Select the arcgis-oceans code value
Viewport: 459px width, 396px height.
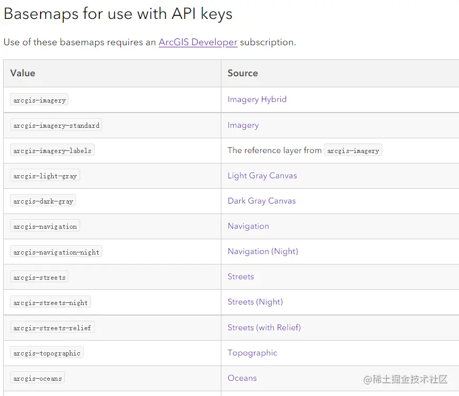(37, 378)
